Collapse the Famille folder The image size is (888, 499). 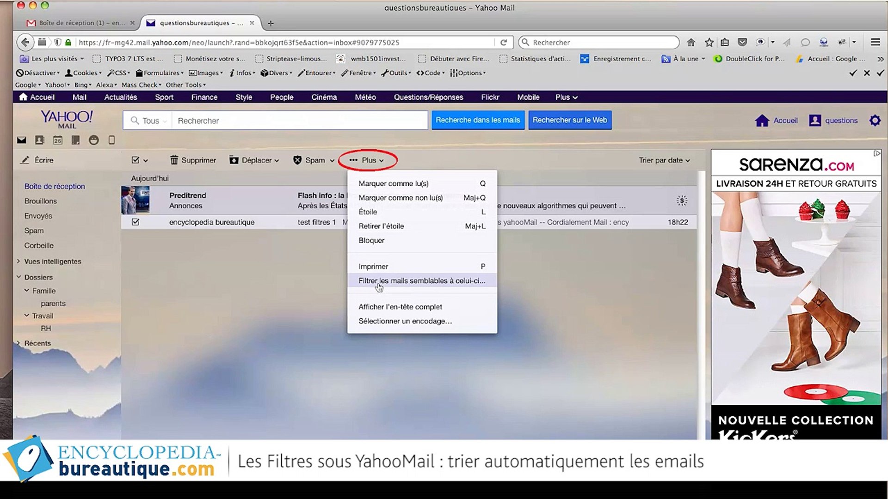point(27,291)
